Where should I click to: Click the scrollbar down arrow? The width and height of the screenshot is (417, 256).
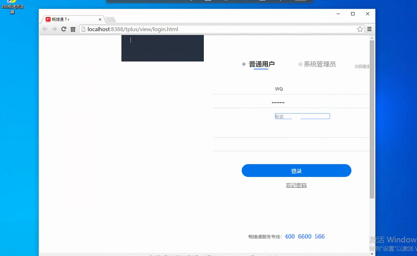pos(372,254)
